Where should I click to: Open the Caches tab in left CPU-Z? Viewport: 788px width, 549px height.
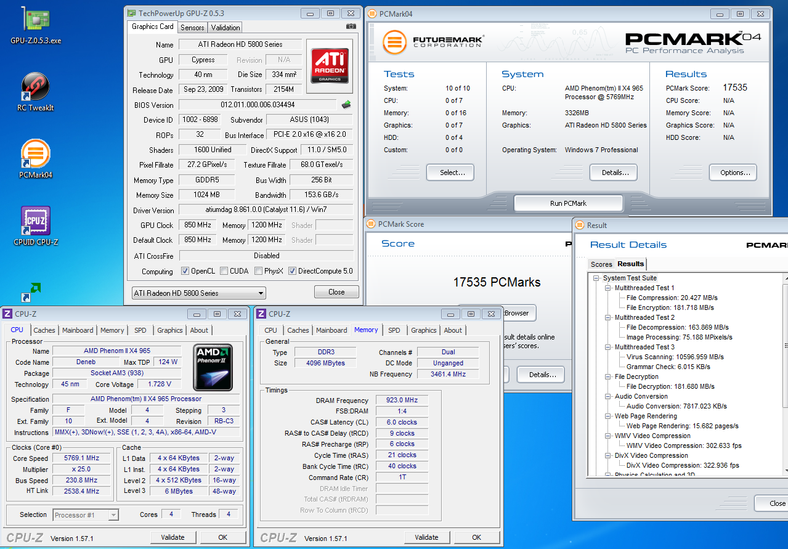tap(44, 330)
